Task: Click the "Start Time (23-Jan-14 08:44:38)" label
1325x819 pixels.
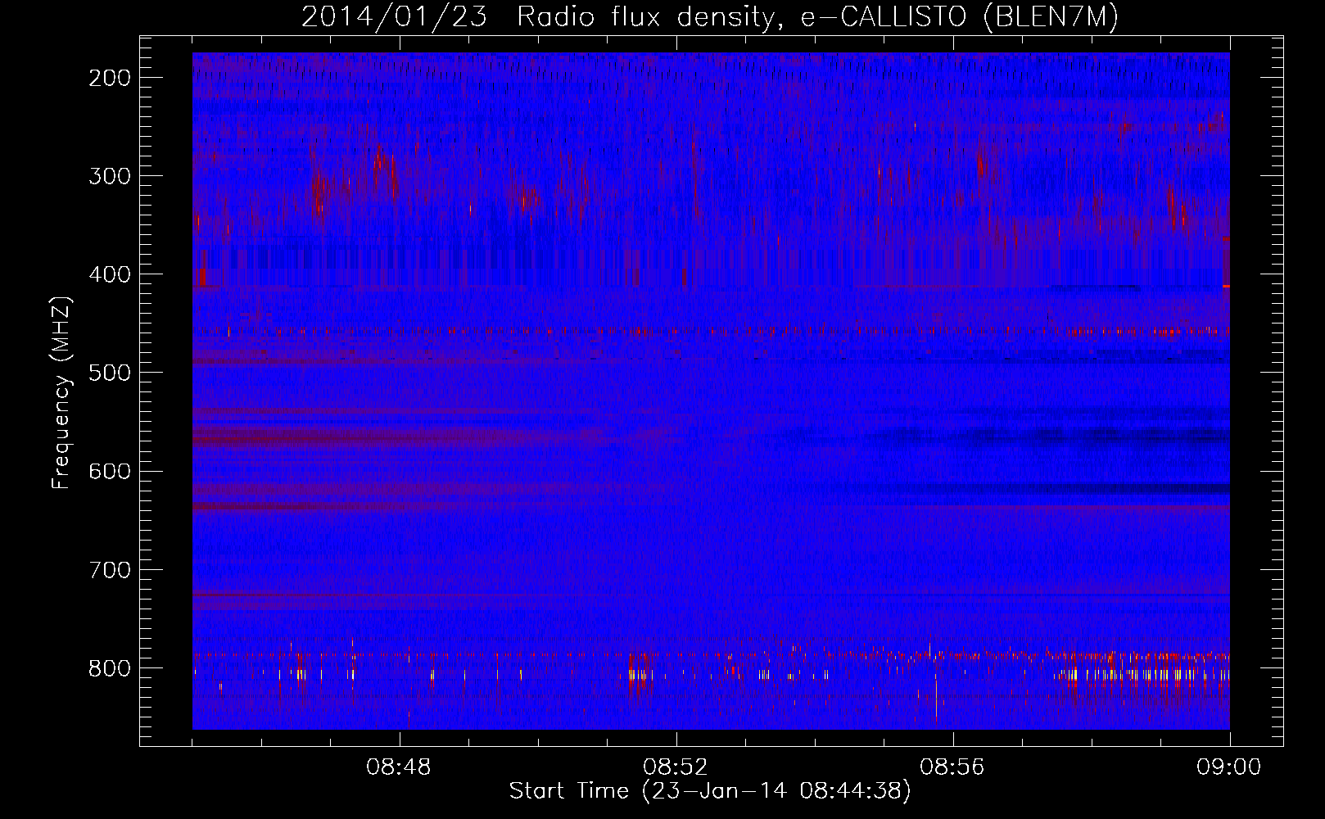Action: (x=710, y=791)
